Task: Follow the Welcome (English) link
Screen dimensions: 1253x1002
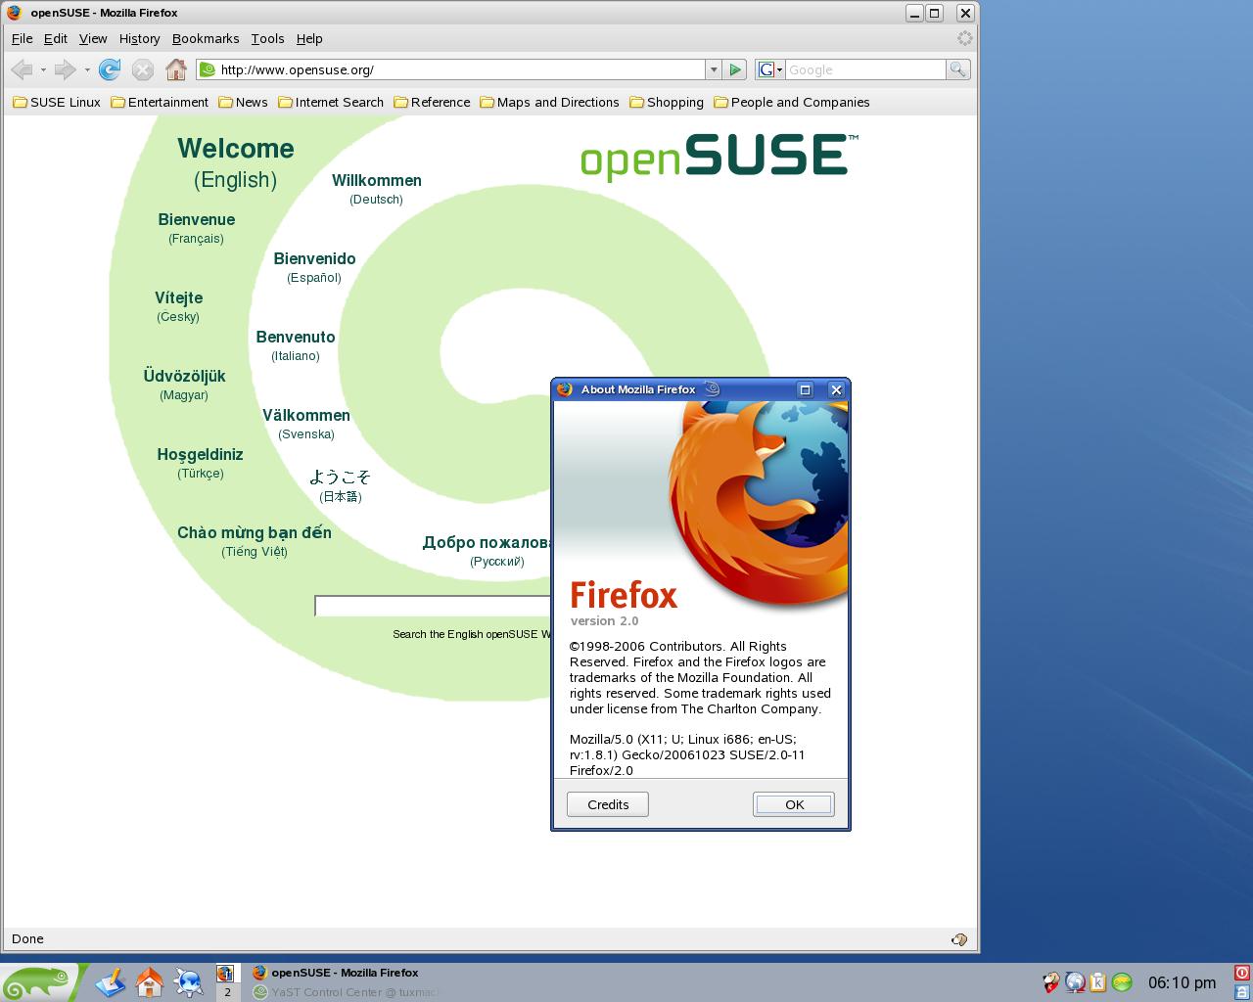Action: coord(236,162)
